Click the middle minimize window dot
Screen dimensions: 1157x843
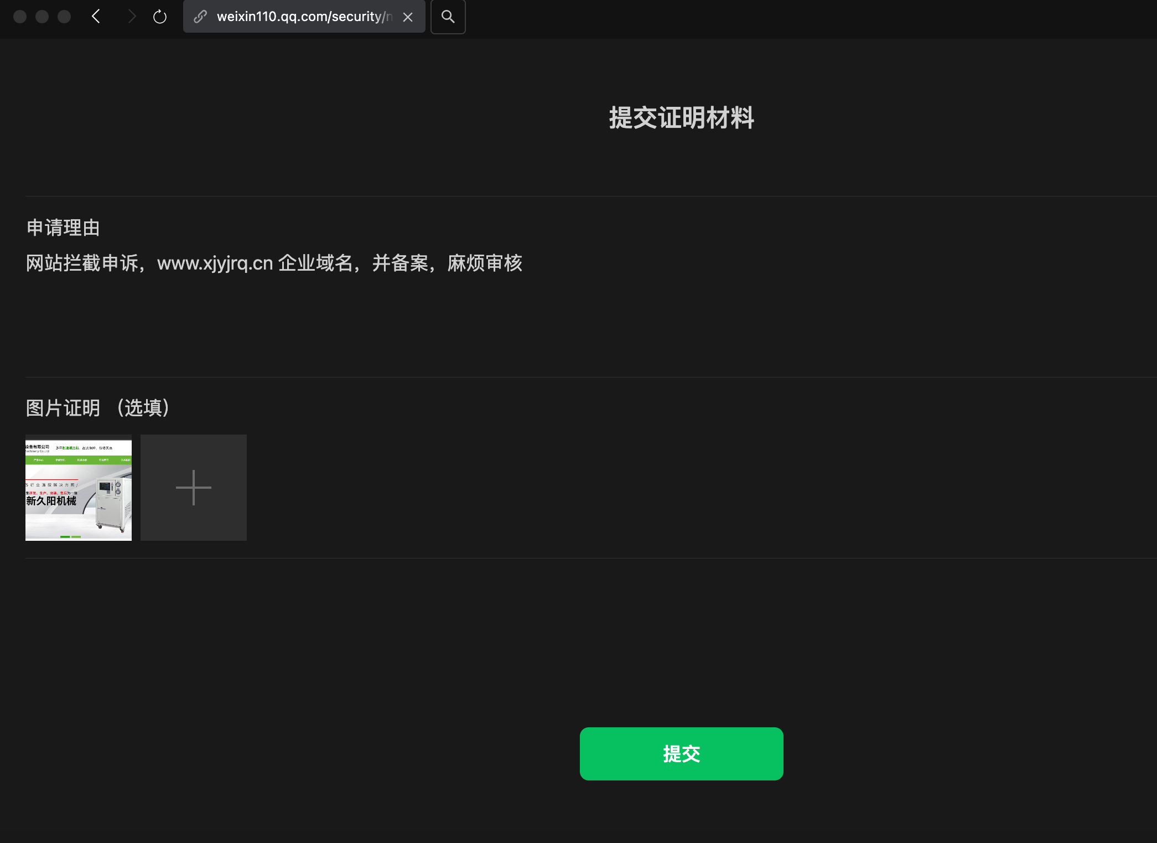pos(42,17)
